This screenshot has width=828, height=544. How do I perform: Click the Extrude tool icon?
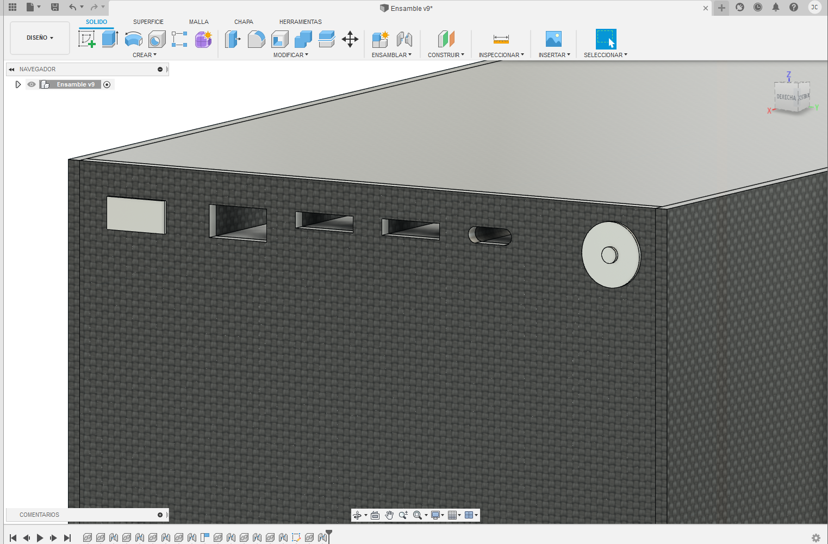[110, 39]
